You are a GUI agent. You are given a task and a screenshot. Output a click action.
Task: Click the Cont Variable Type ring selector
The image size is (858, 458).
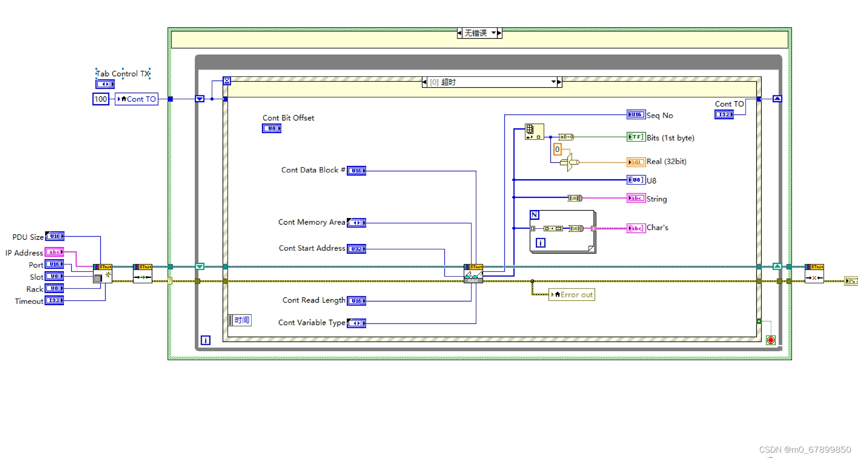(356, 323)
